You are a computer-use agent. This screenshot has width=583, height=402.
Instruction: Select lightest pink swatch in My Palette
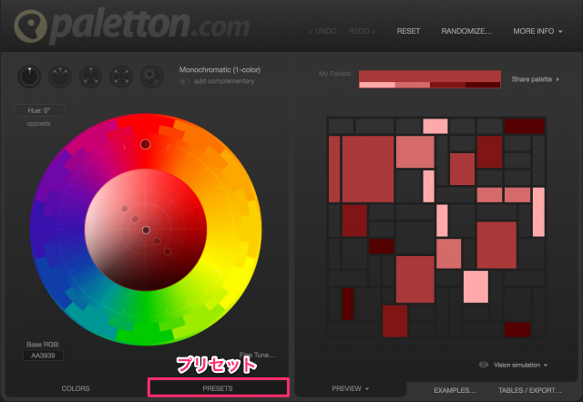pos(376,85)
